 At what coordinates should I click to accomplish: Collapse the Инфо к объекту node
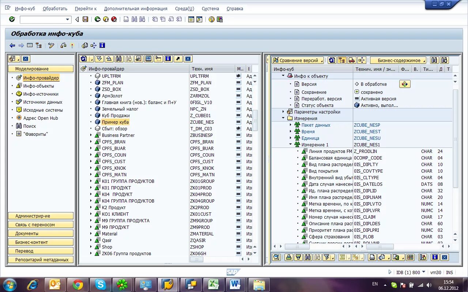(283, 76)
